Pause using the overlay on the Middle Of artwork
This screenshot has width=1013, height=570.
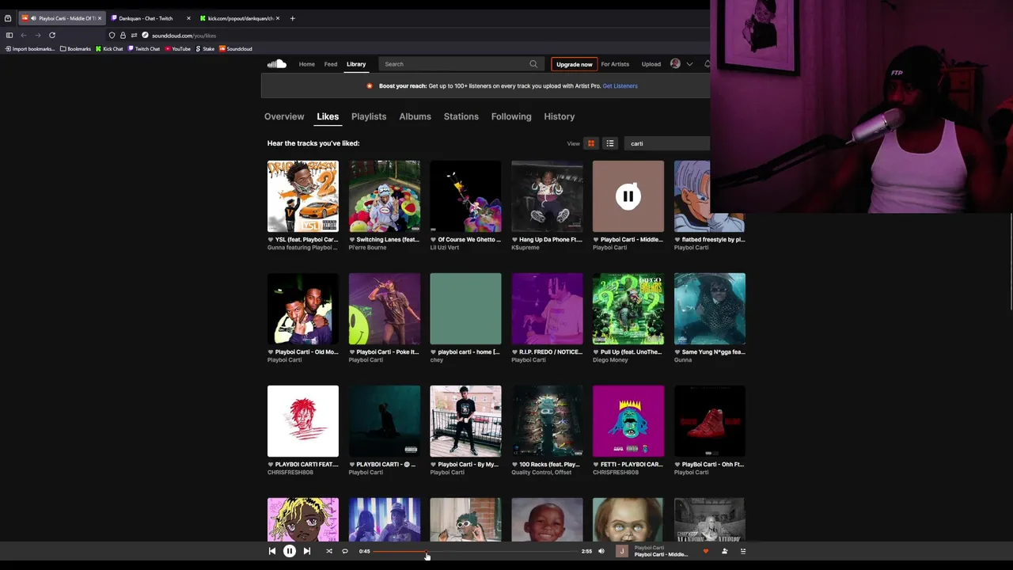(628, 196)
